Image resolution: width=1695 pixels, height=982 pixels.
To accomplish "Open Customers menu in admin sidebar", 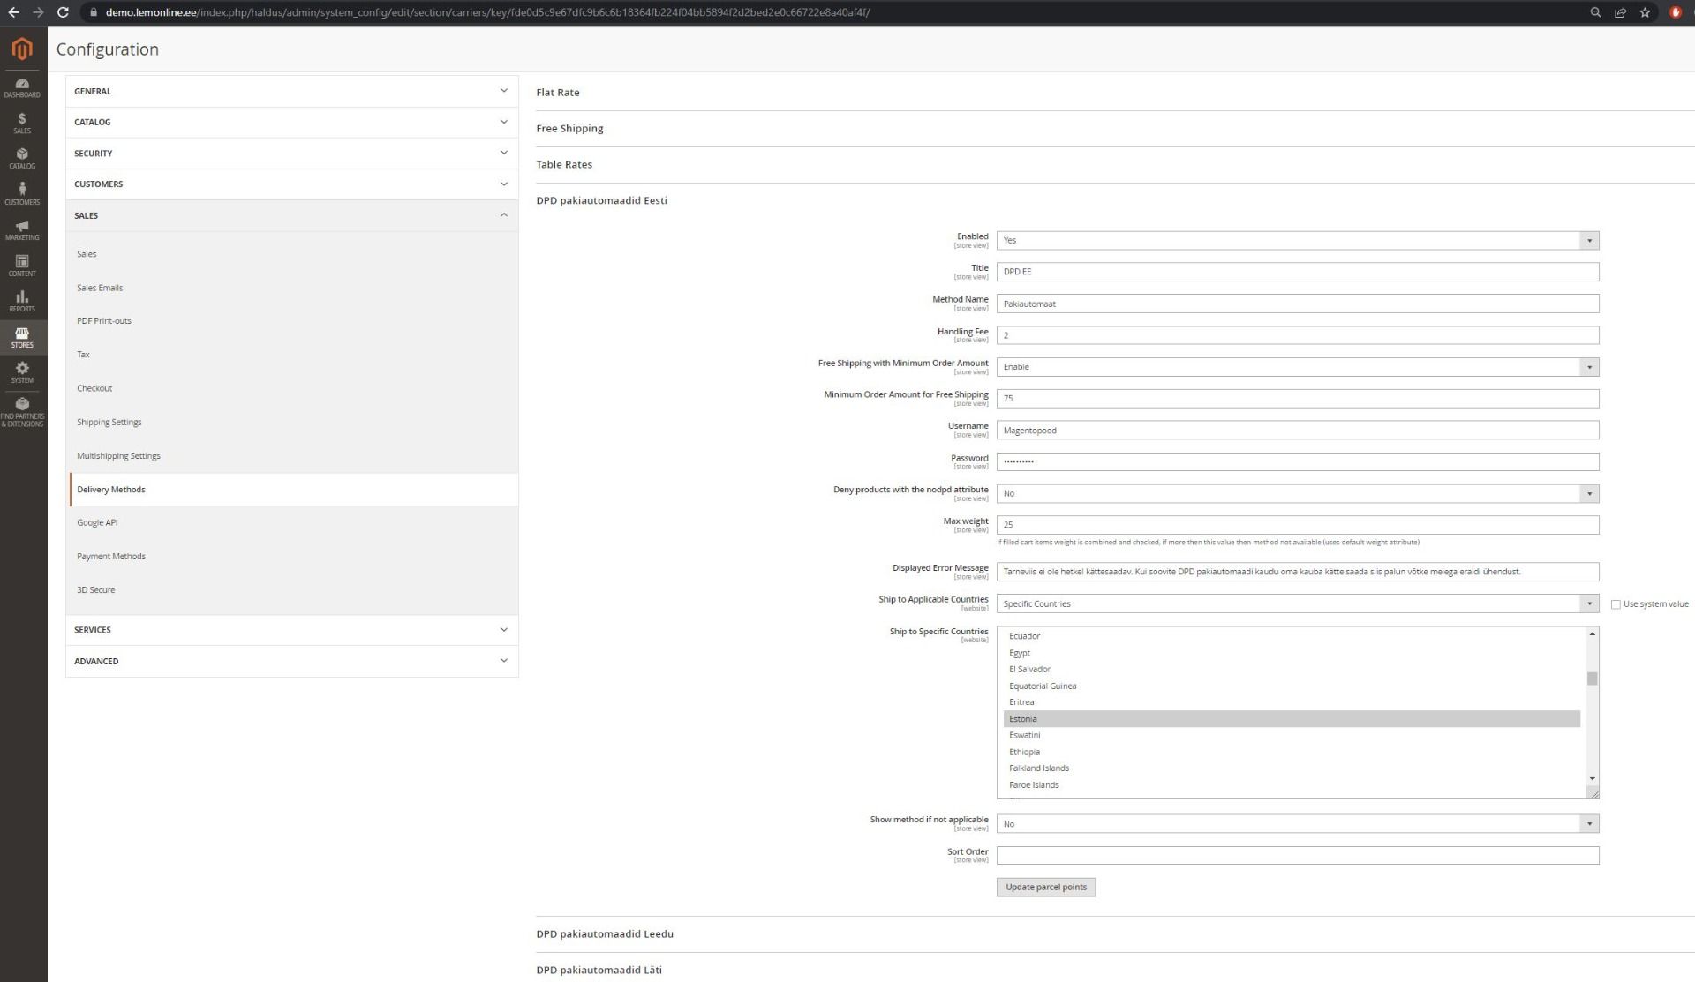I will point(22,194).
